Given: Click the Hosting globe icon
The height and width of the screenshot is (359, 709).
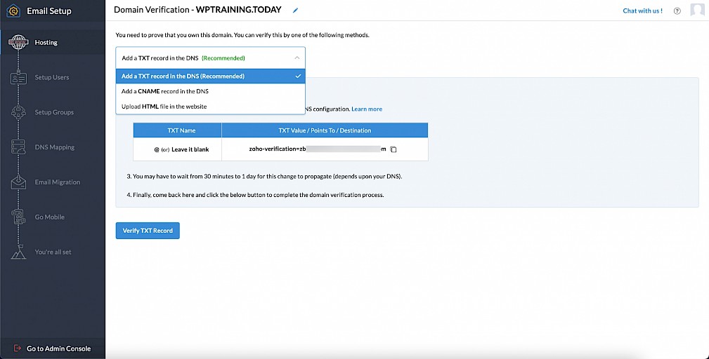Looking at the screenshot, I should pyautogui.click(x=18, y=42).
